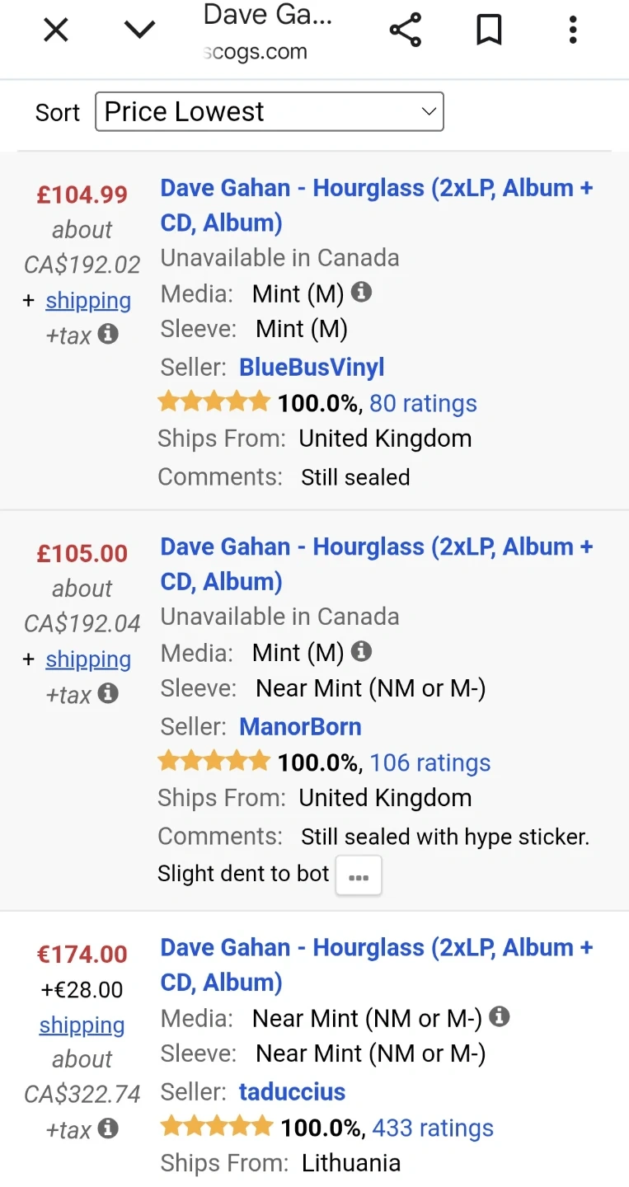This screenshot has height=1187, width=629.
Task: Open seller ManorBorn's profile
Action: (x=300, y=726)
